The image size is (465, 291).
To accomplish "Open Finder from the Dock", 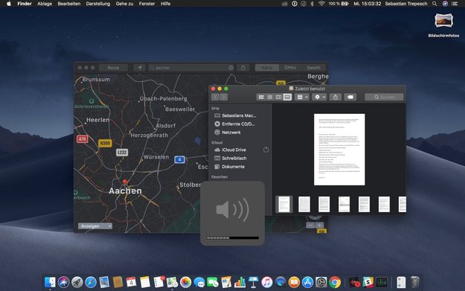I will [50, 282].
